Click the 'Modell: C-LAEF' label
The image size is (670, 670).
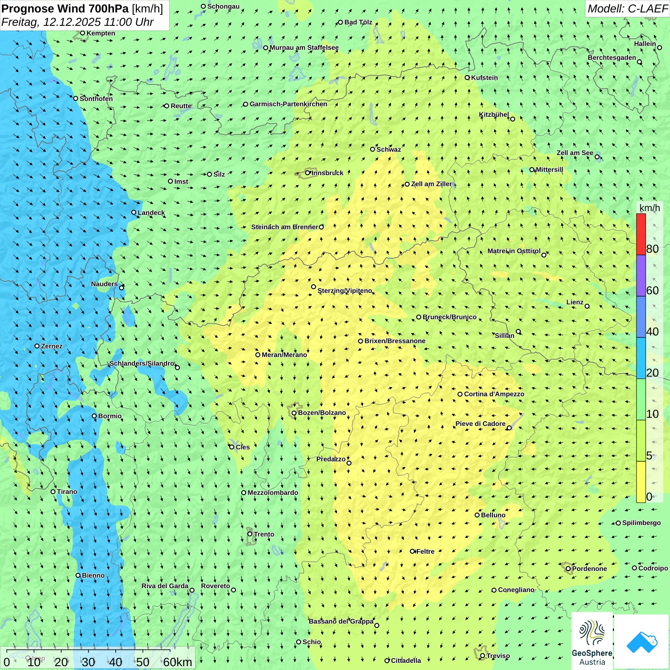pos(627,9)
